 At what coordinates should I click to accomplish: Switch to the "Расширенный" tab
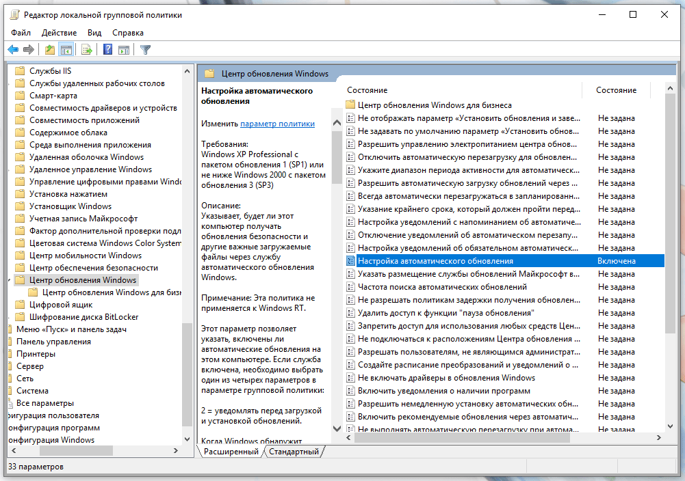click(x=231, y=452)
